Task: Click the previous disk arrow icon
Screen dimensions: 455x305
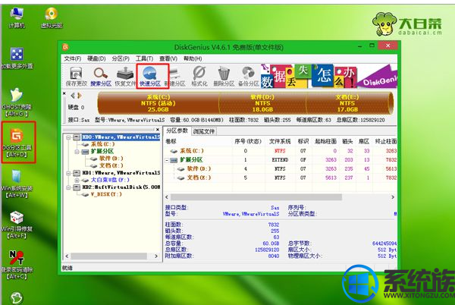Action: (73, 96)
